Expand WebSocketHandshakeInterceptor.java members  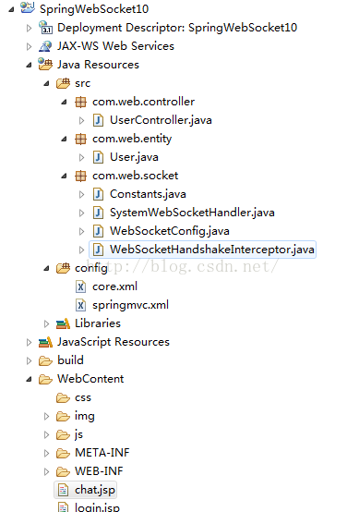(x=82, y=250)
